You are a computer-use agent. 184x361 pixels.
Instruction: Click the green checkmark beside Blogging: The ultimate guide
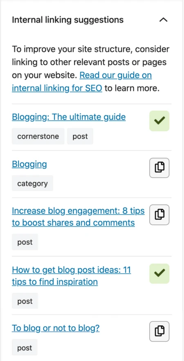159,121
